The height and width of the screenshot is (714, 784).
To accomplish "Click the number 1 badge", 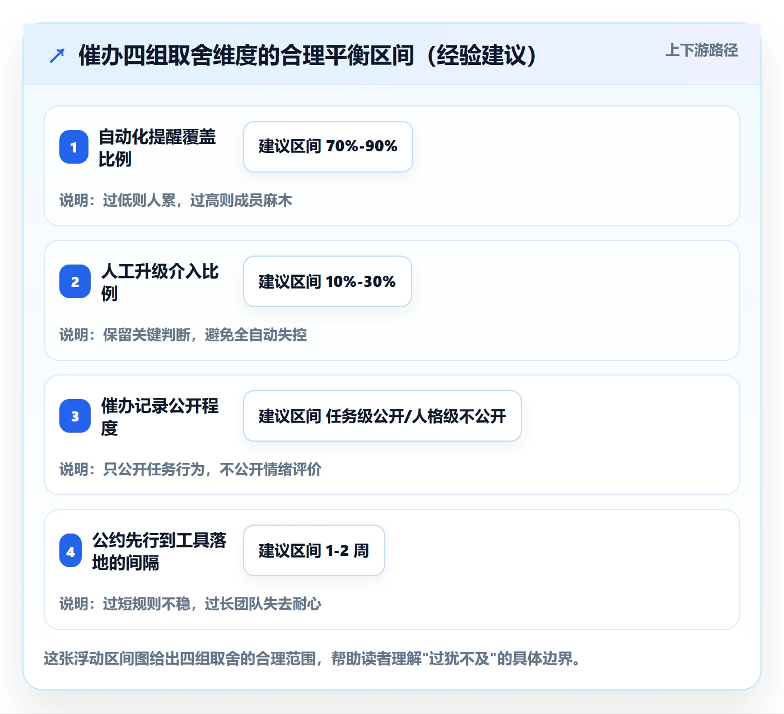I will tap(74, 147).
